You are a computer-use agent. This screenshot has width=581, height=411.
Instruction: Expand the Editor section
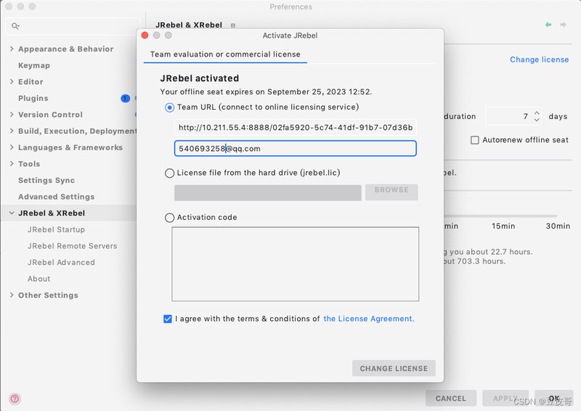(x=12, y=81)
